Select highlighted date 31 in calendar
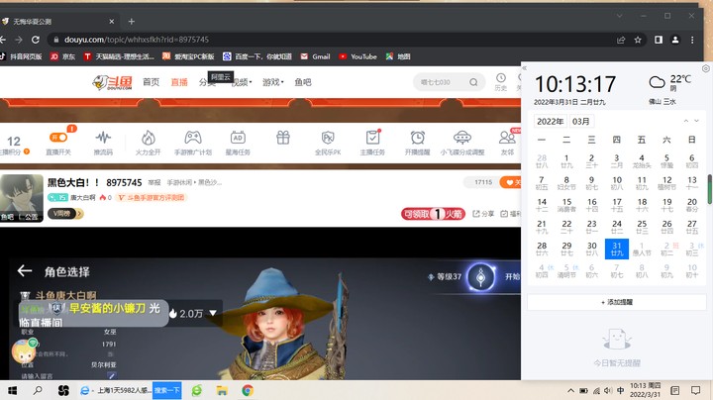Image resolution: width=713 pixels, height=400 pixels. tap(617, 249)
